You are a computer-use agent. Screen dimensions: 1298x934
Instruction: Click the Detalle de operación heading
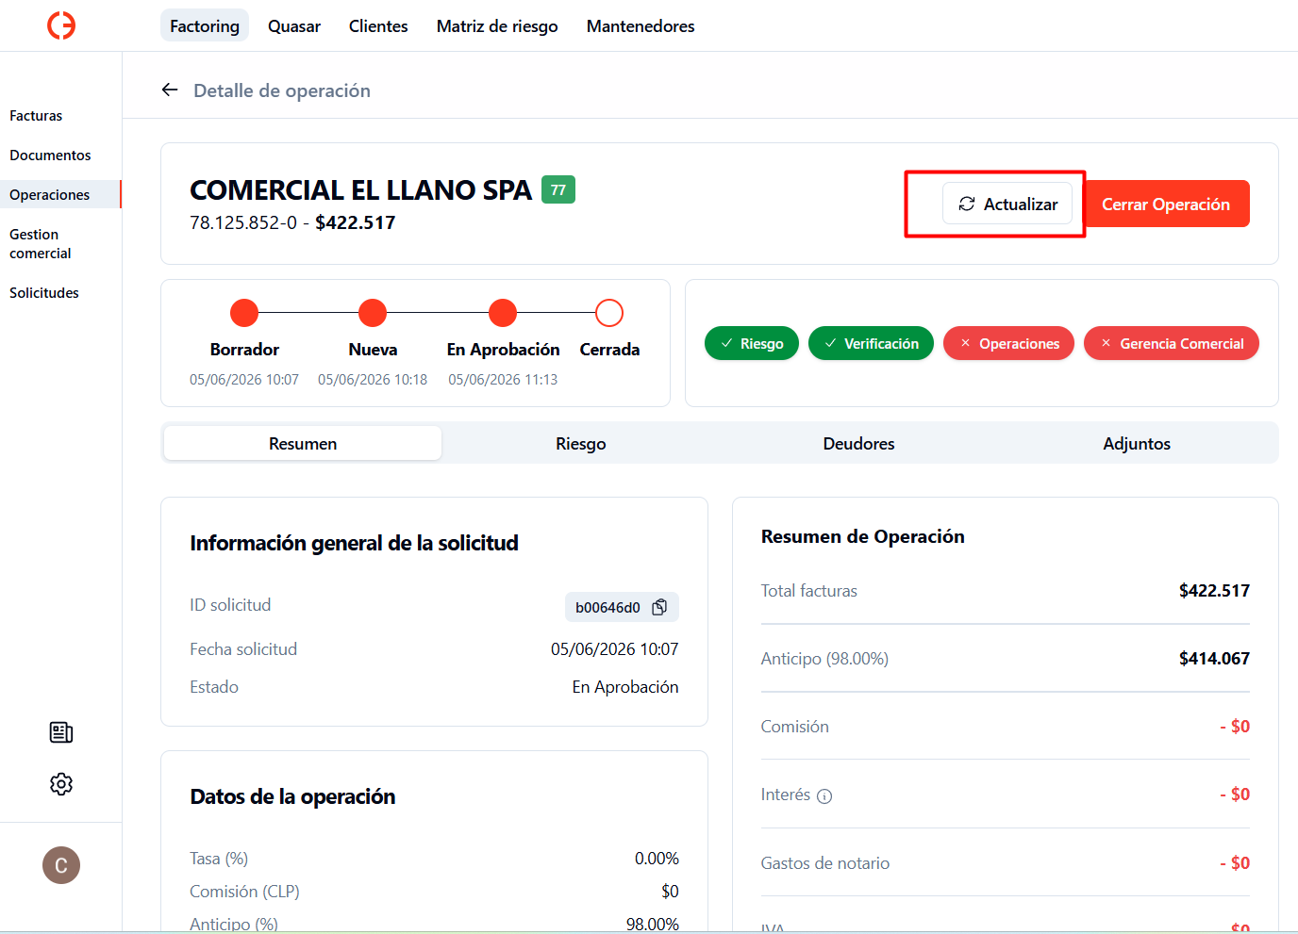(282, 90)
